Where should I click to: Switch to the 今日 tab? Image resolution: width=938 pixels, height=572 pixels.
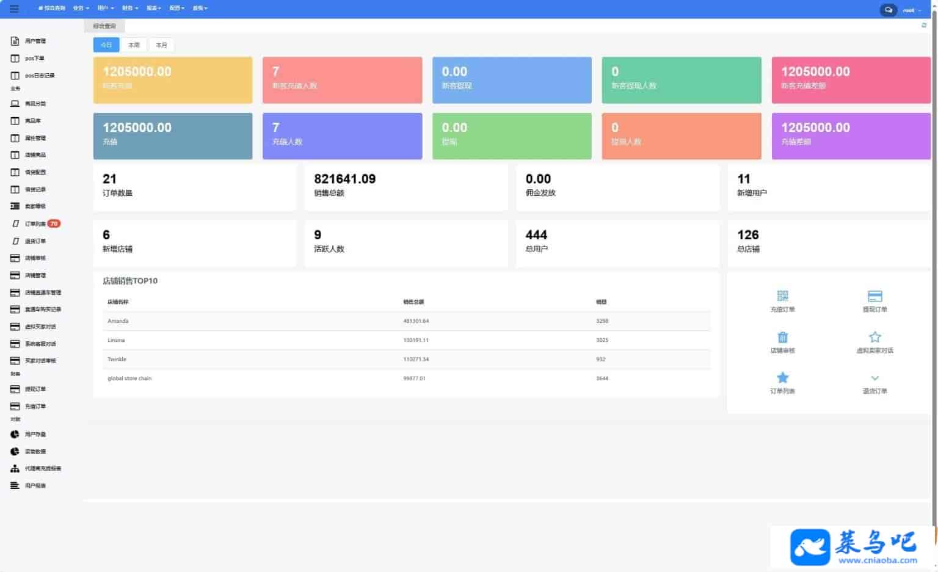(x=106, y=45)
